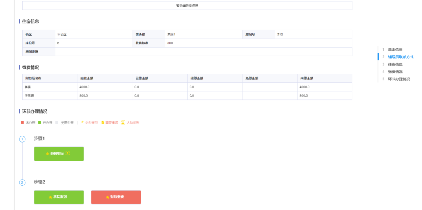Click the 重要事项 legend label

112,123
